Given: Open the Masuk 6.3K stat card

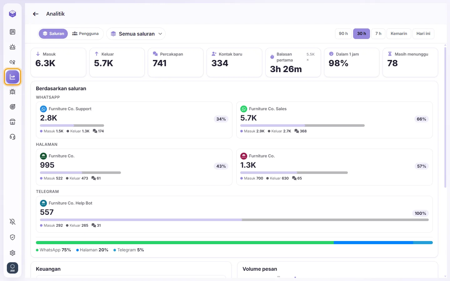Looking at the screenshot, I should coord(58,62).
